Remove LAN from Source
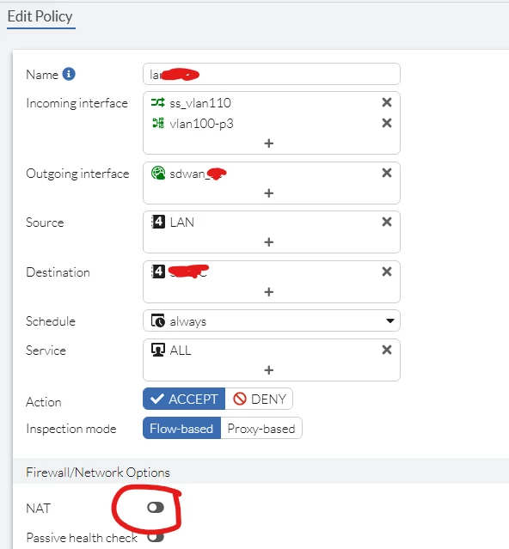The height and width of the screenshot is (549, 509). tap(387, 222)
